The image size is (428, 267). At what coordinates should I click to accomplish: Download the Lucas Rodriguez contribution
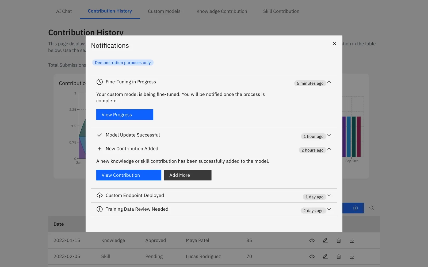pos(352,256)
